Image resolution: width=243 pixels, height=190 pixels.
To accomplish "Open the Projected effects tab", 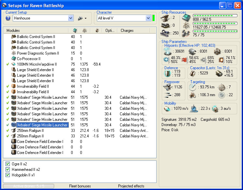I will click(131, 186).
